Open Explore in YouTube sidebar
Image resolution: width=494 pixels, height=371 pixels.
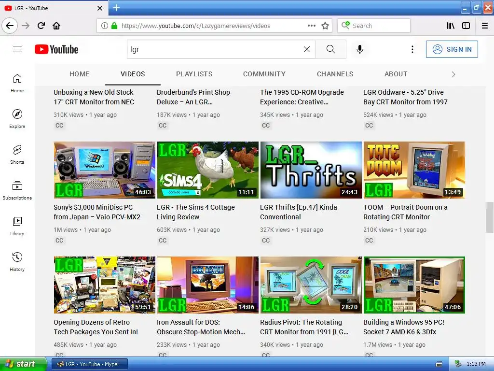pyautogui.click(x=17, y=119)
